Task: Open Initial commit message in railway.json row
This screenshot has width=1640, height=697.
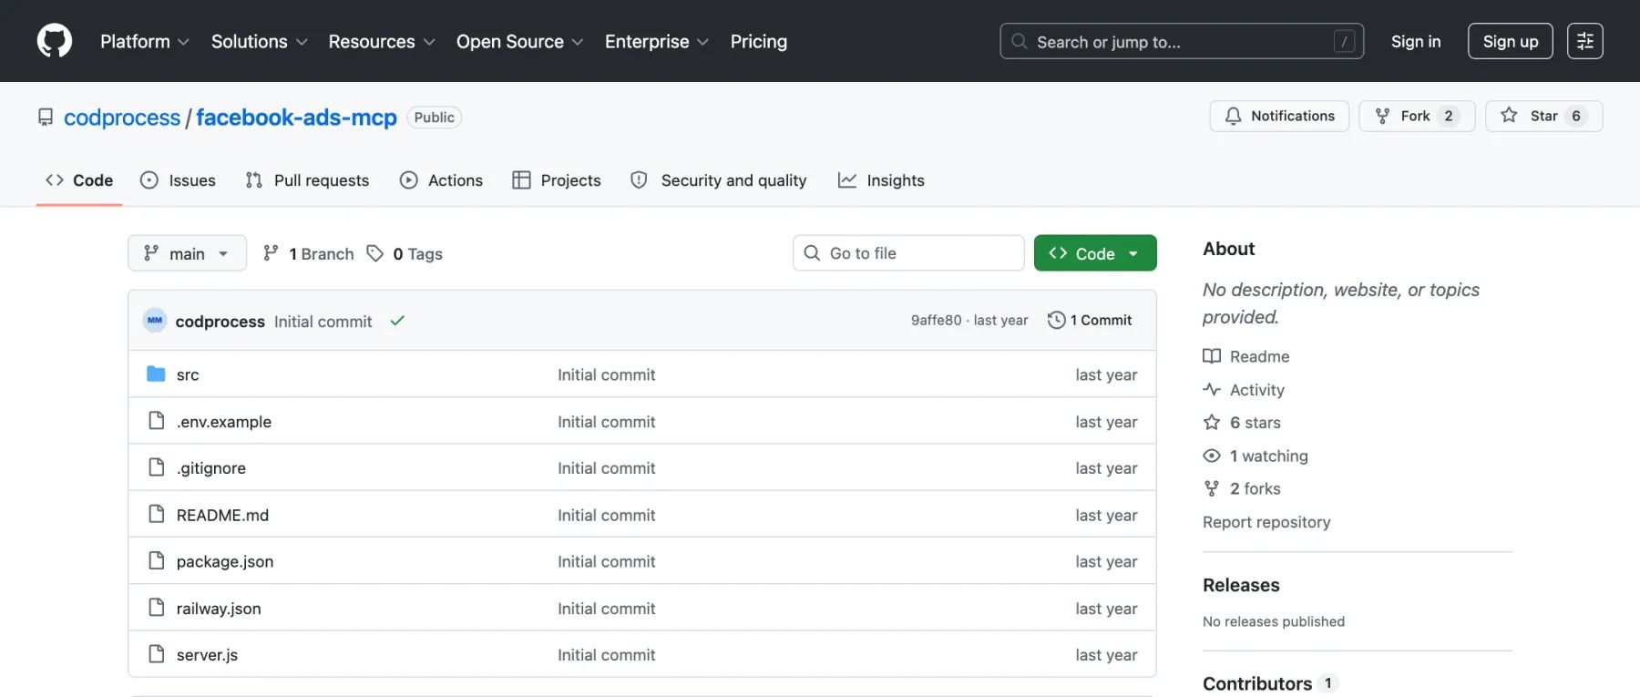Action: tap(607, 609)
